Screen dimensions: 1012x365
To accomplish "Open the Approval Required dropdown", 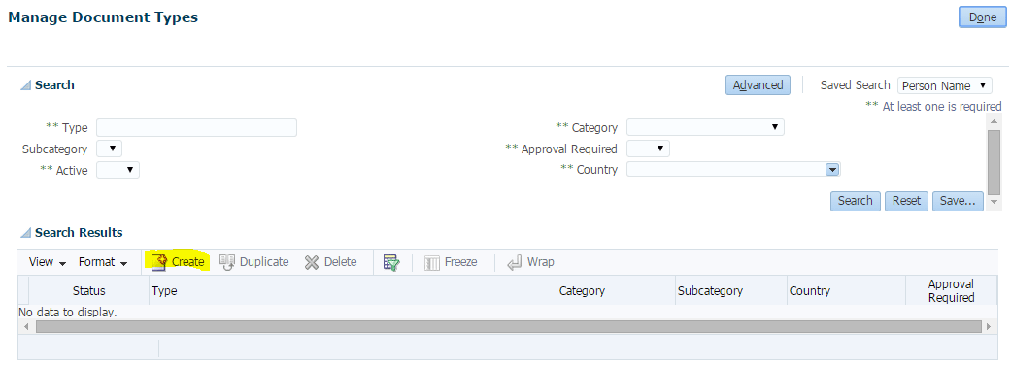I will click(x=648, y=149).
